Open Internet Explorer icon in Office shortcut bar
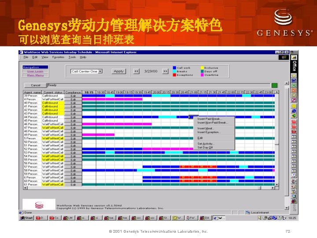This screenshot has width=317, height=238. 294,111
